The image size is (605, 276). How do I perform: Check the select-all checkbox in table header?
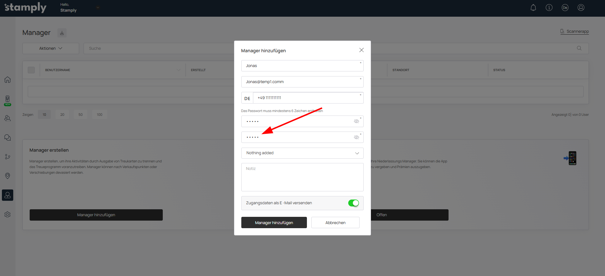click(31, 70)
